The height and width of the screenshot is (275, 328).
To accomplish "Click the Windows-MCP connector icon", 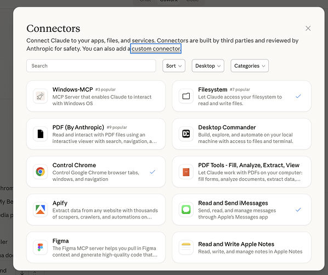I will point(40,96).
